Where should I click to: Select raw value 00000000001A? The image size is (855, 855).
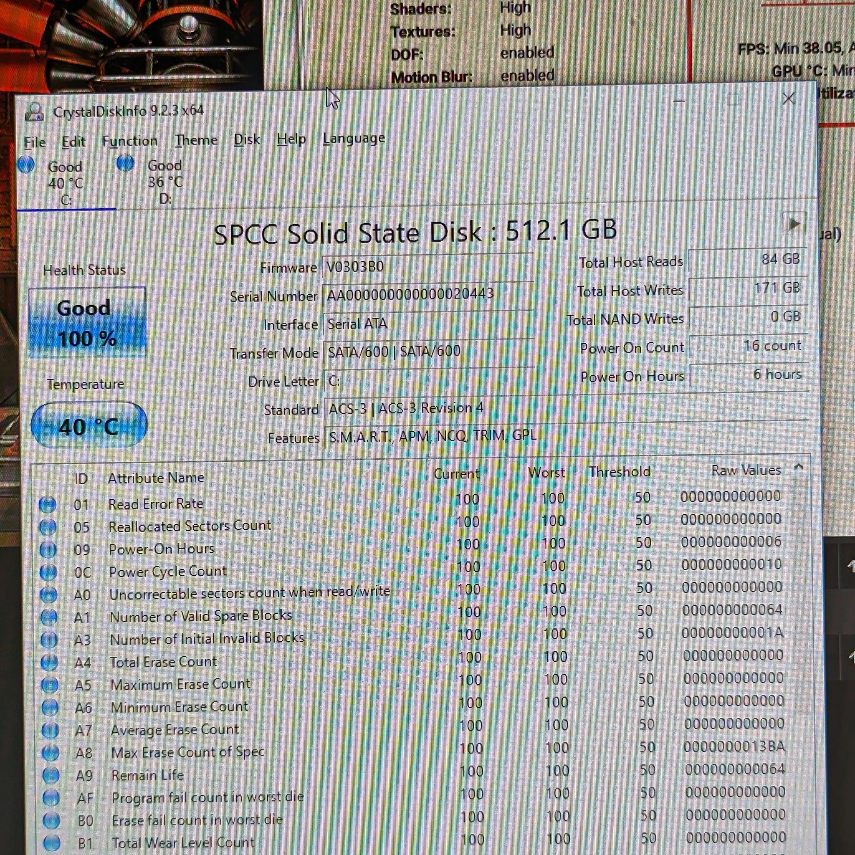(732, 633)
